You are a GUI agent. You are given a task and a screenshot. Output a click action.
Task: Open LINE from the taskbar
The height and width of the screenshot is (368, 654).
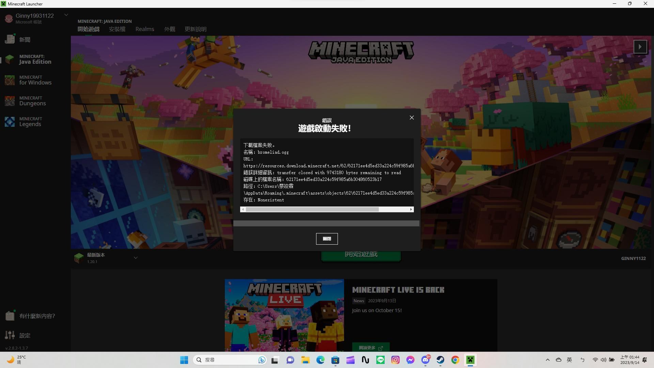[380, 360]
